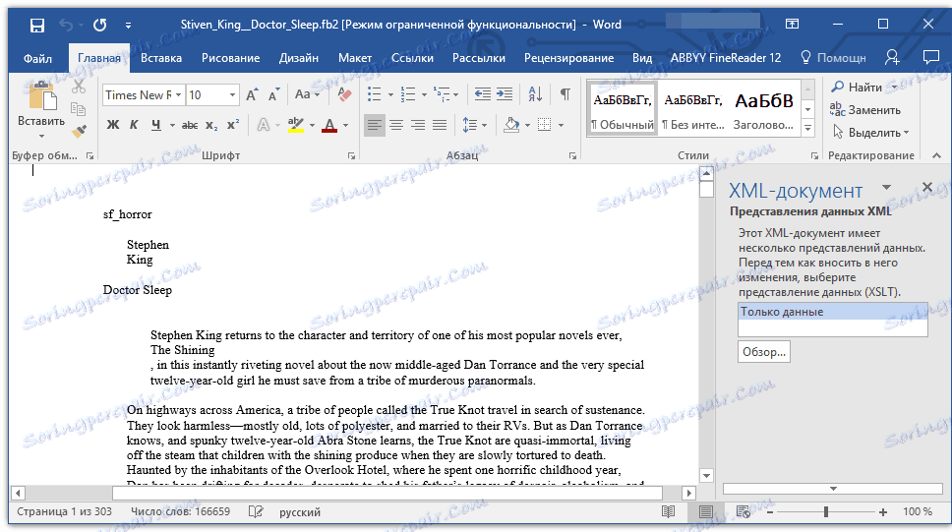Select the Без интервала style thumbnail
Viewport: 952px width, 532px height.
(x=692, y=109)
